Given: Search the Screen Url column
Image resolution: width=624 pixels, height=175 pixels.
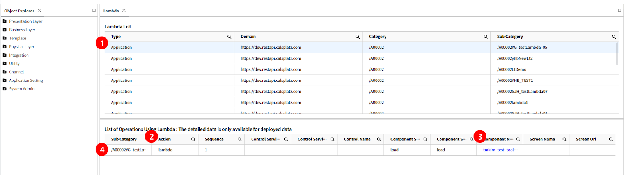Looking at the screenshot, I should [x=611, y=139].
